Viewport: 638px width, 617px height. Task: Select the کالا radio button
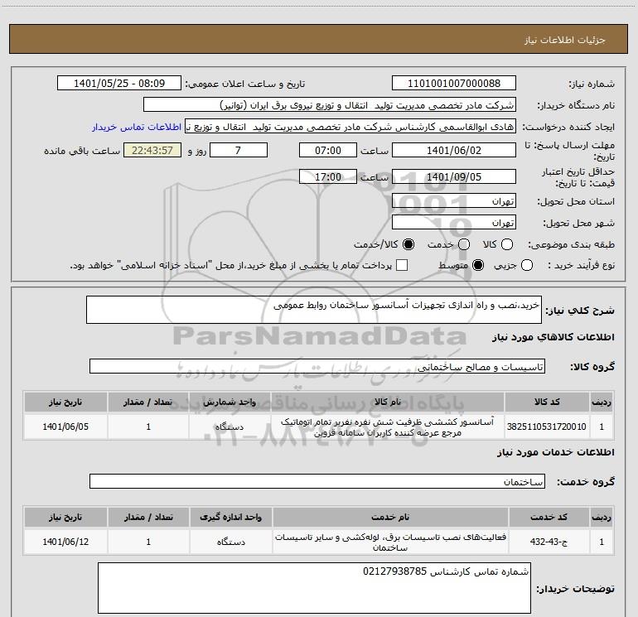[507, 244]
